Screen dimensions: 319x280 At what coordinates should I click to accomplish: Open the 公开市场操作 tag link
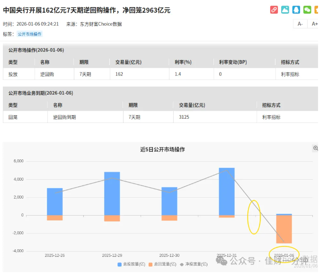coord(30,34)
